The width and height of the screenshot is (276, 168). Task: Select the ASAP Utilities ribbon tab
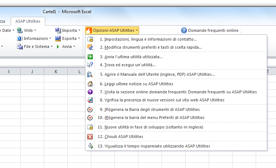click(x=28, y=21)
